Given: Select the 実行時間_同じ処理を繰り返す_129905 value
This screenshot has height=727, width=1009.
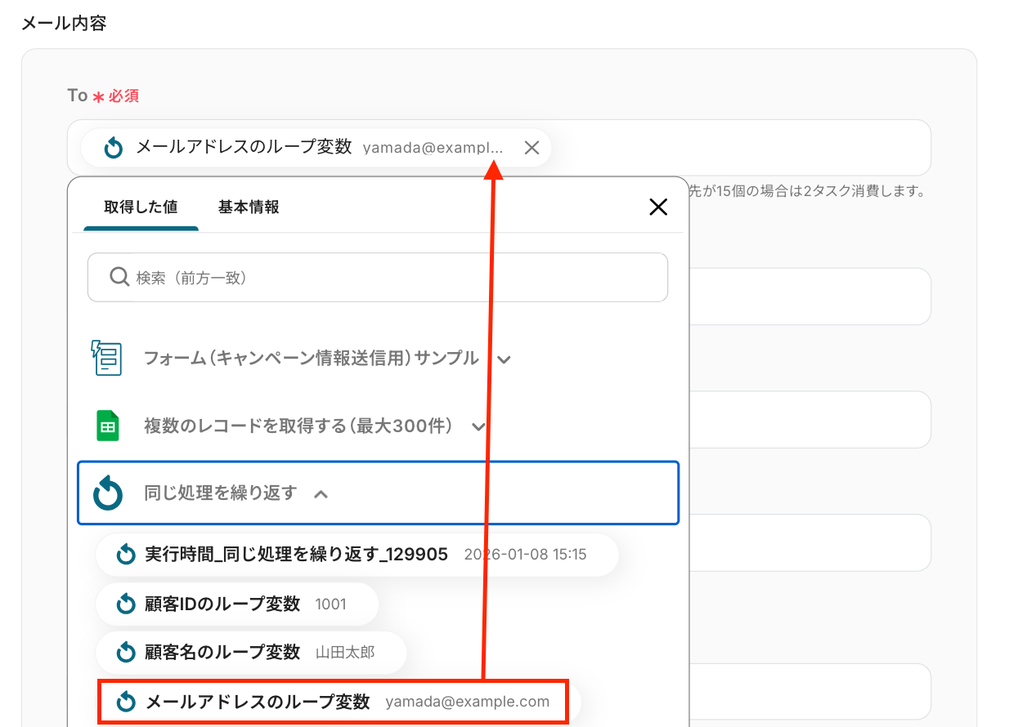Looking at the screenshot, I should pyautogui.click(x=357, y=555).
